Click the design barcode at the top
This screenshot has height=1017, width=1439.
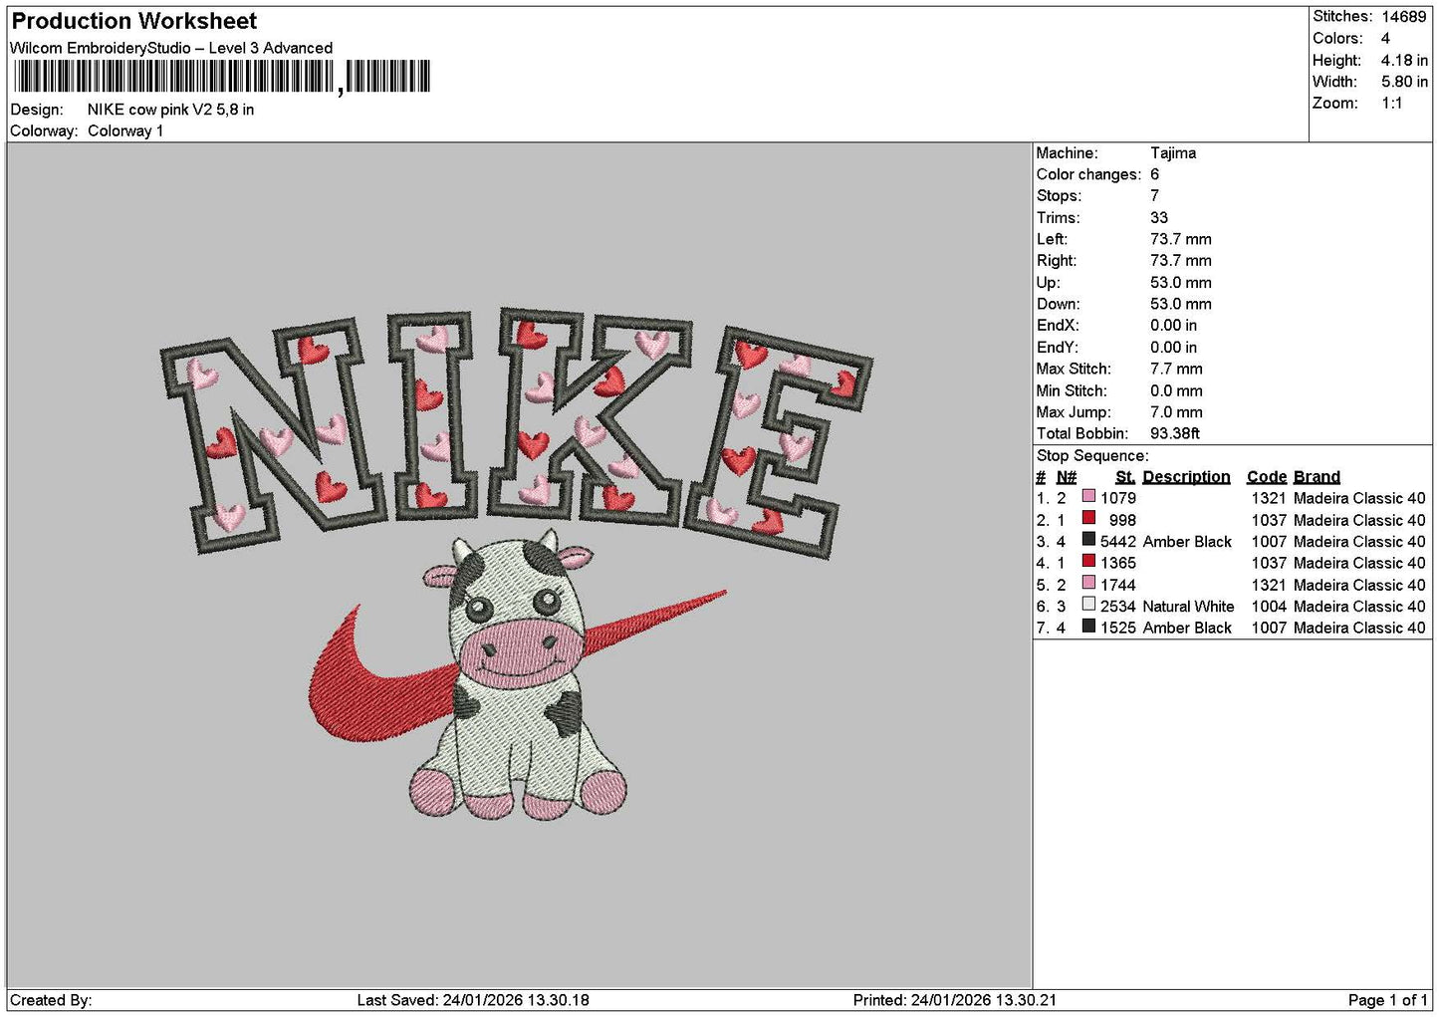tap(222, 77)
